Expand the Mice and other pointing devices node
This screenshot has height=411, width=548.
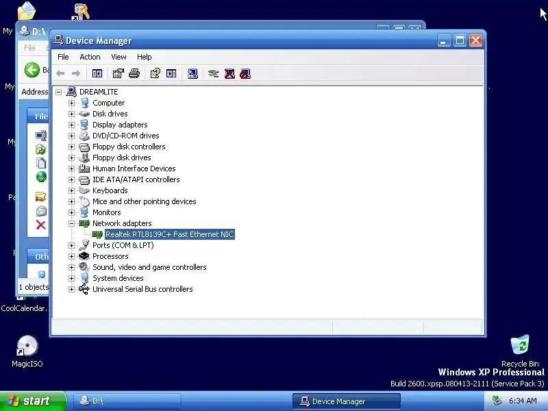(x=72, y=201)
